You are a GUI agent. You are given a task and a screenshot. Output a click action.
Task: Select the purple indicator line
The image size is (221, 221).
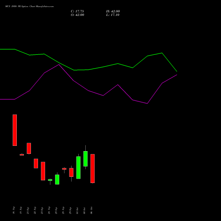click(88, 91)
